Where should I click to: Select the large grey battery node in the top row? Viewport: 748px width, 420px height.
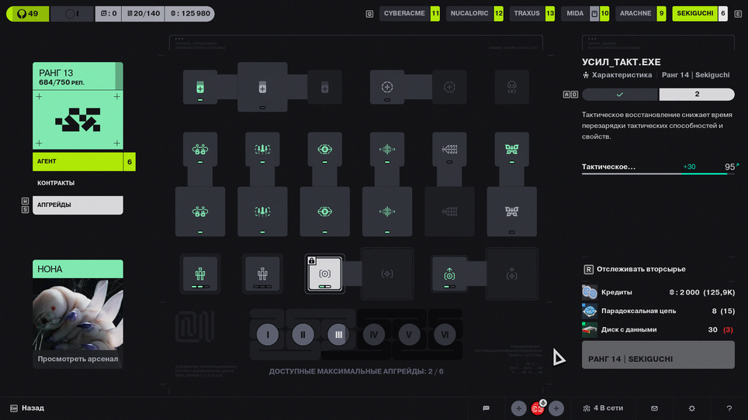[262, 87]
